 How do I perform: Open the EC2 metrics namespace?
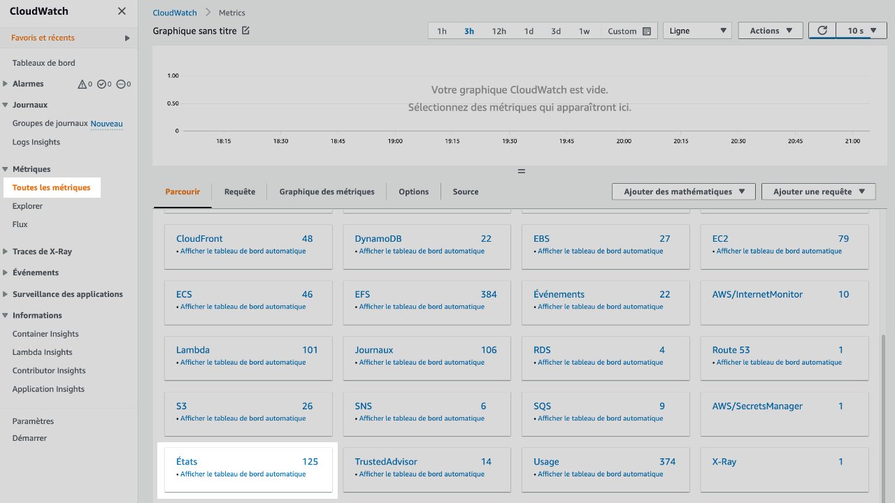click(x=720, y=238)
